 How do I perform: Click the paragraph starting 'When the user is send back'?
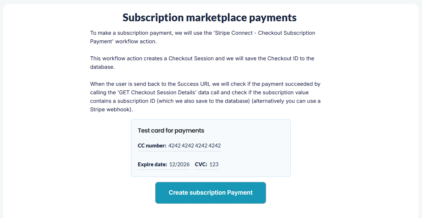coord(205,97)
